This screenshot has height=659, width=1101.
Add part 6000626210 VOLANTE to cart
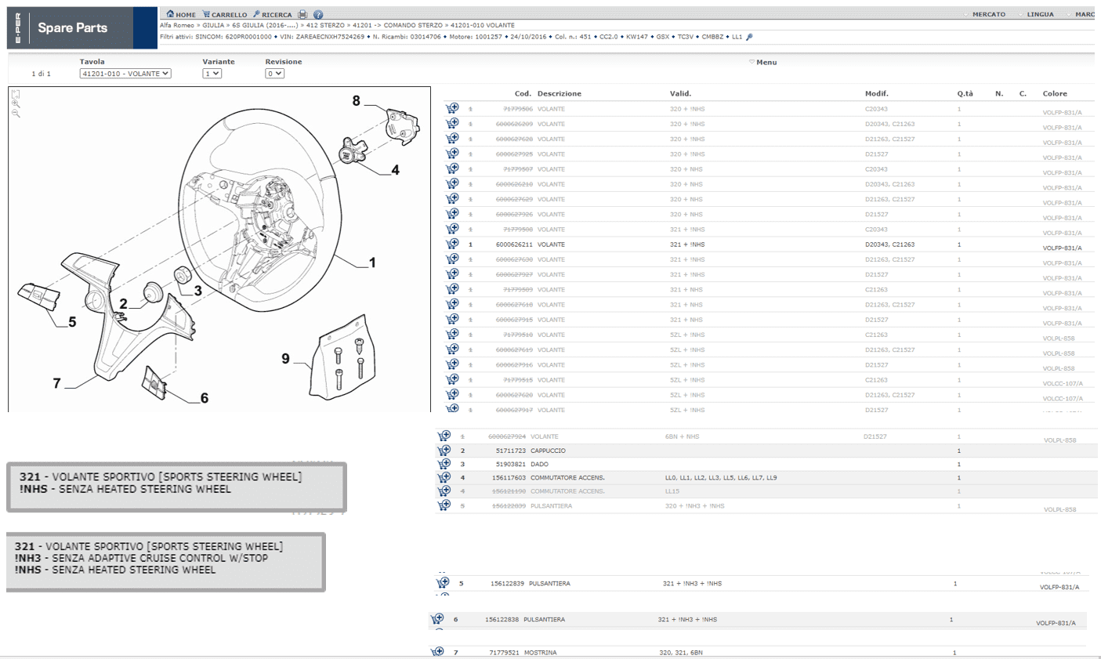click(452, 184)
